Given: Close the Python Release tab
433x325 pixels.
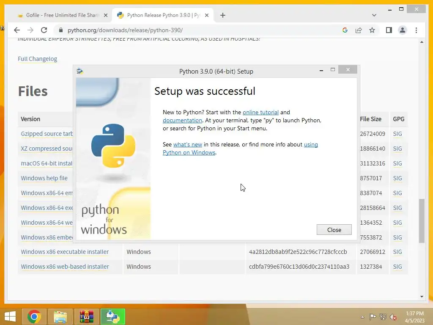Looking at the screenshot, I should point(206,15).
